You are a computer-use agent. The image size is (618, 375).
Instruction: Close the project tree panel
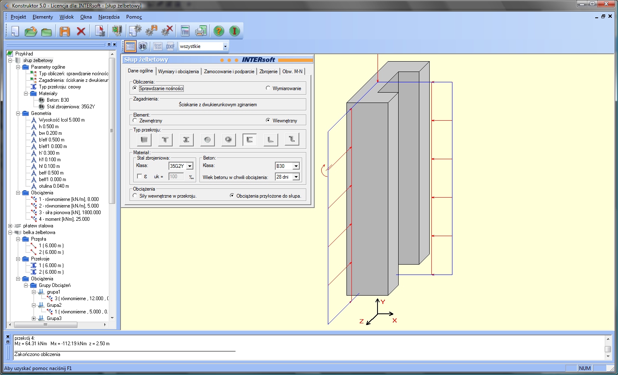[115, 44]
